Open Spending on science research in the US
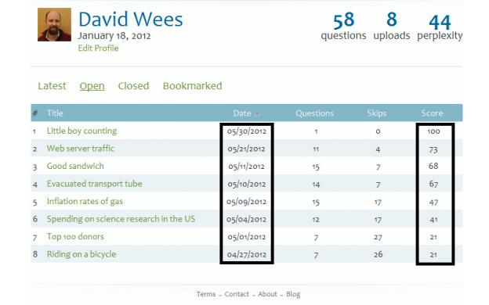The width and height of the screenshot is (489, 305). (x=121, y=219)
